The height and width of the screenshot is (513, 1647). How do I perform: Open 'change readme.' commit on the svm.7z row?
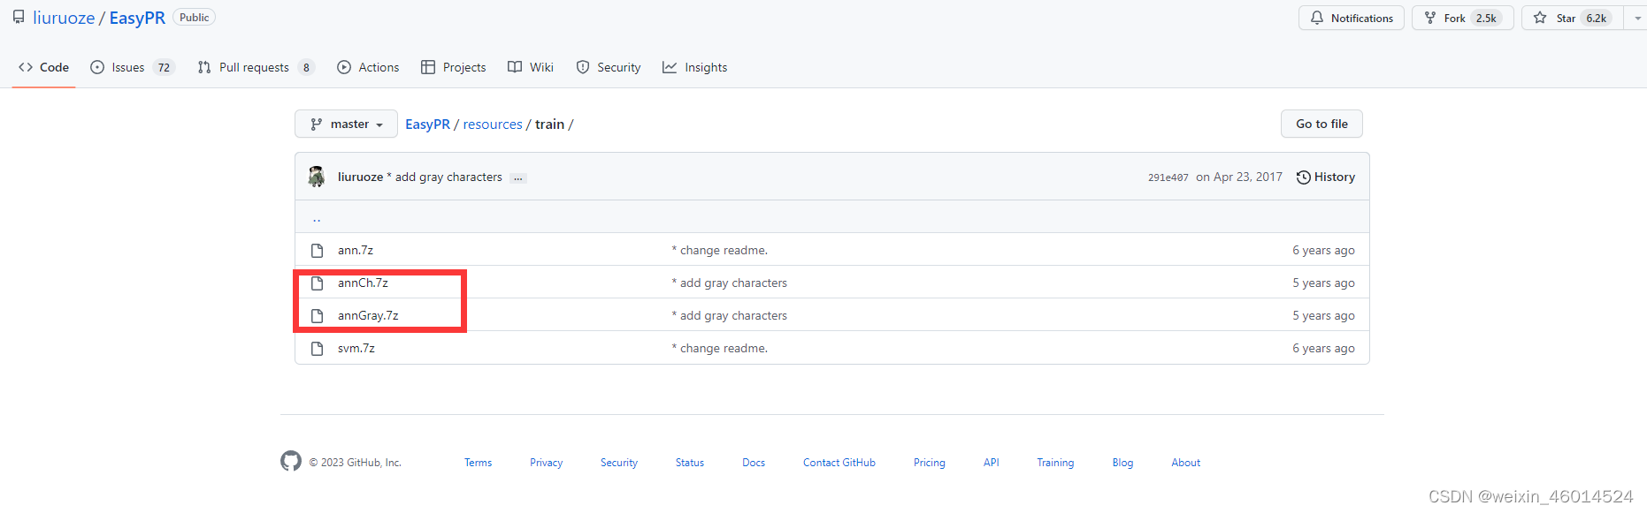click(x=719, y=348)
